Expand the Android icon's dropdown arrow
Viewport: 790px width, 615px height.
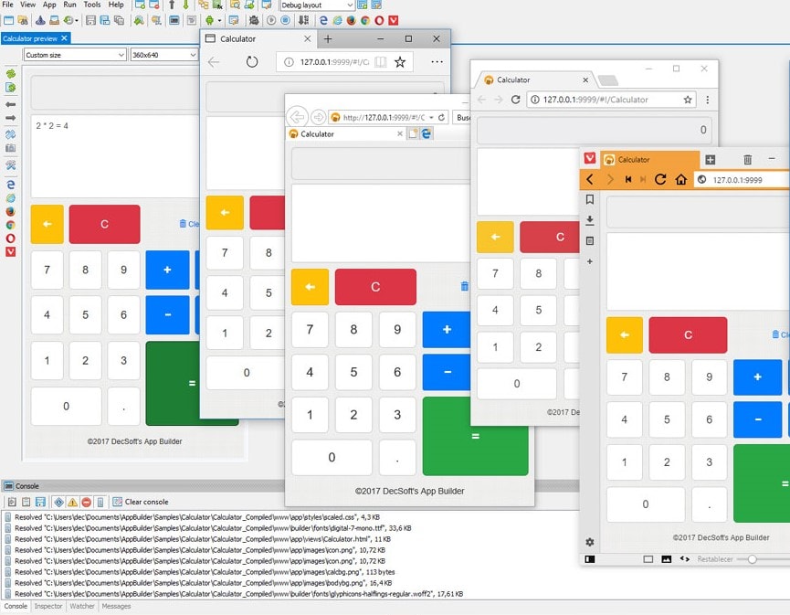pos(220,21)
